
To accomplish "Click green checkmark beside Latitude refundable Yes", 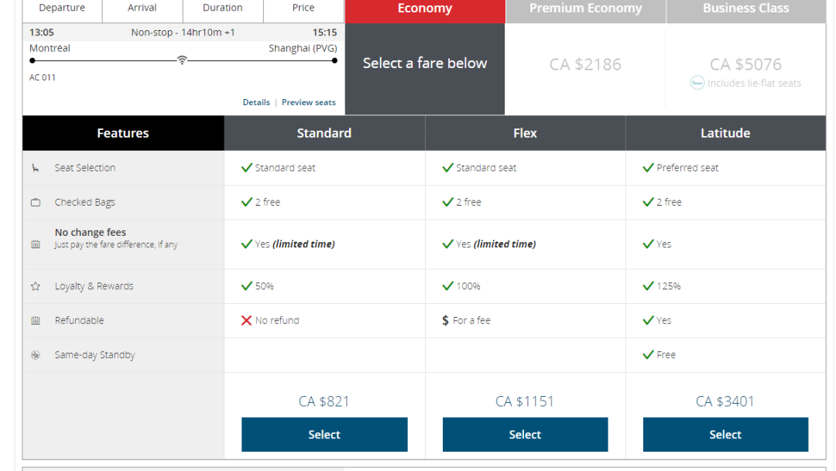I will [649, 320].
